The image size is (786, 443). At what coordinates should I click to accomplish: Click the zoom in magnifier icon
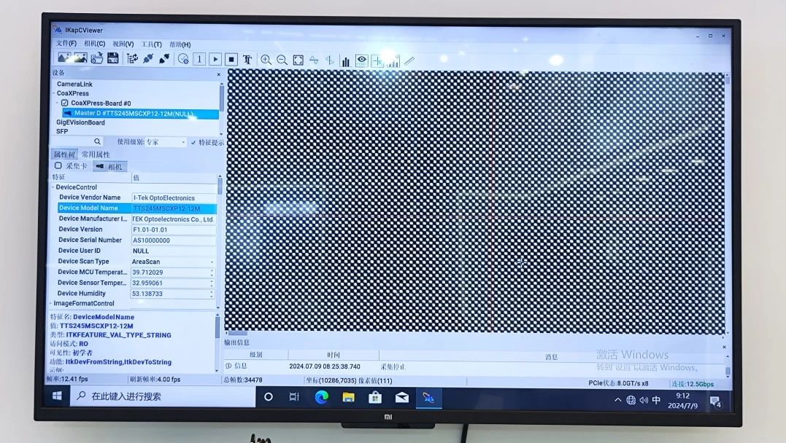click(x=266, y=60)
